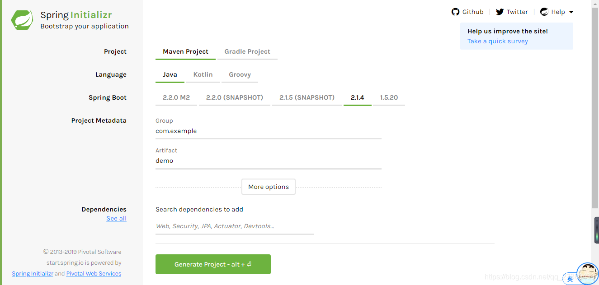Open the Github link text
Image resolution: width=599 pixels, height=285 pixels.
click(473, 12)
